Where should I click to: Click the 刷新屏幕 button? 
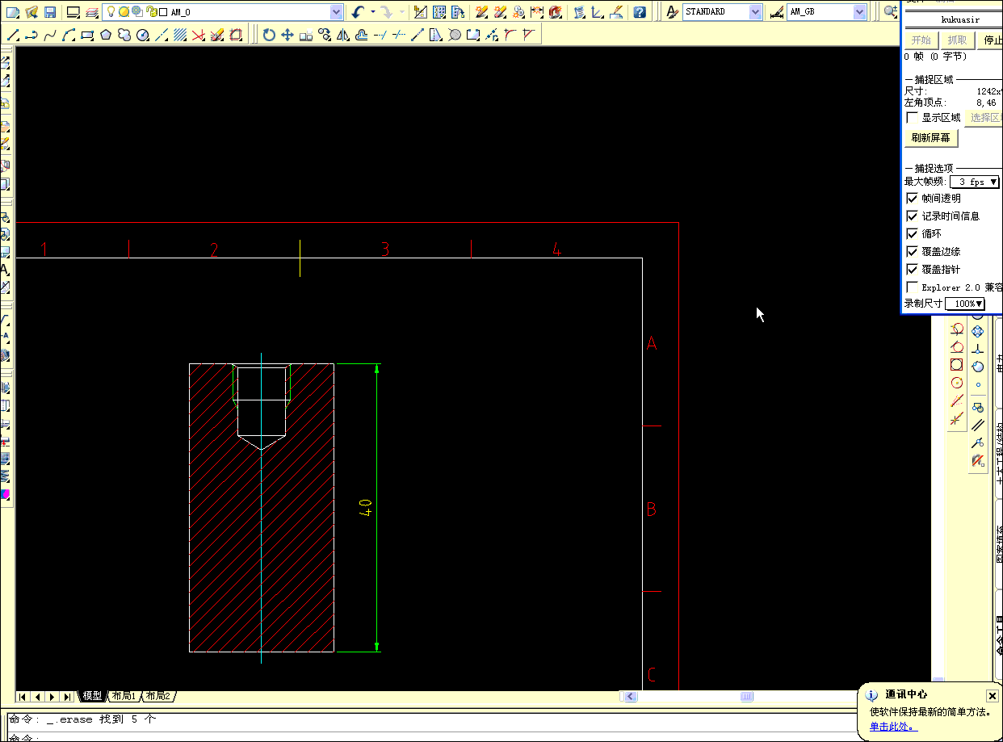(x=931, y=138)
